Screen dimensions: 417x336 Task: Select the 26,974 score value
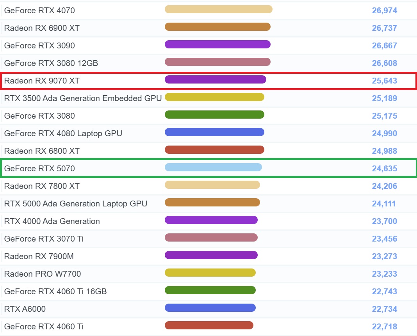(x=384, y=11)
